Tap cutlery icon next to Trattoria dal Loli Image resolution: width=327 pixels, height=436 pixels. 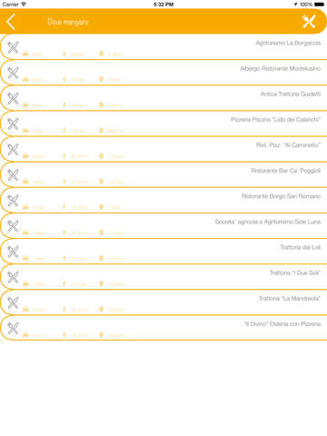[x=13, y=252]
